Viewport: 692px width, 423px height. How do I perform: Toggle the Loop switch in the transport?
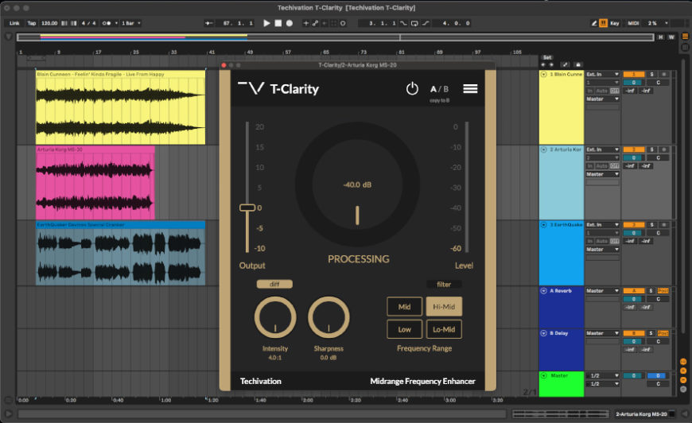[x=414, y=23]
